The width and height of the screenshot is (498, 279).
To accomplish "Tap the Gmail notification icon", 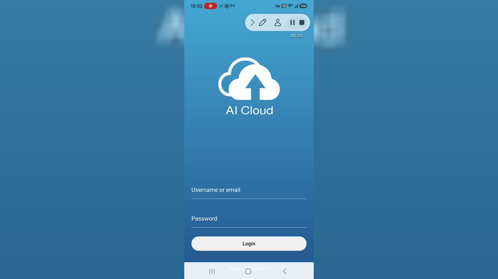I will 233,6.
